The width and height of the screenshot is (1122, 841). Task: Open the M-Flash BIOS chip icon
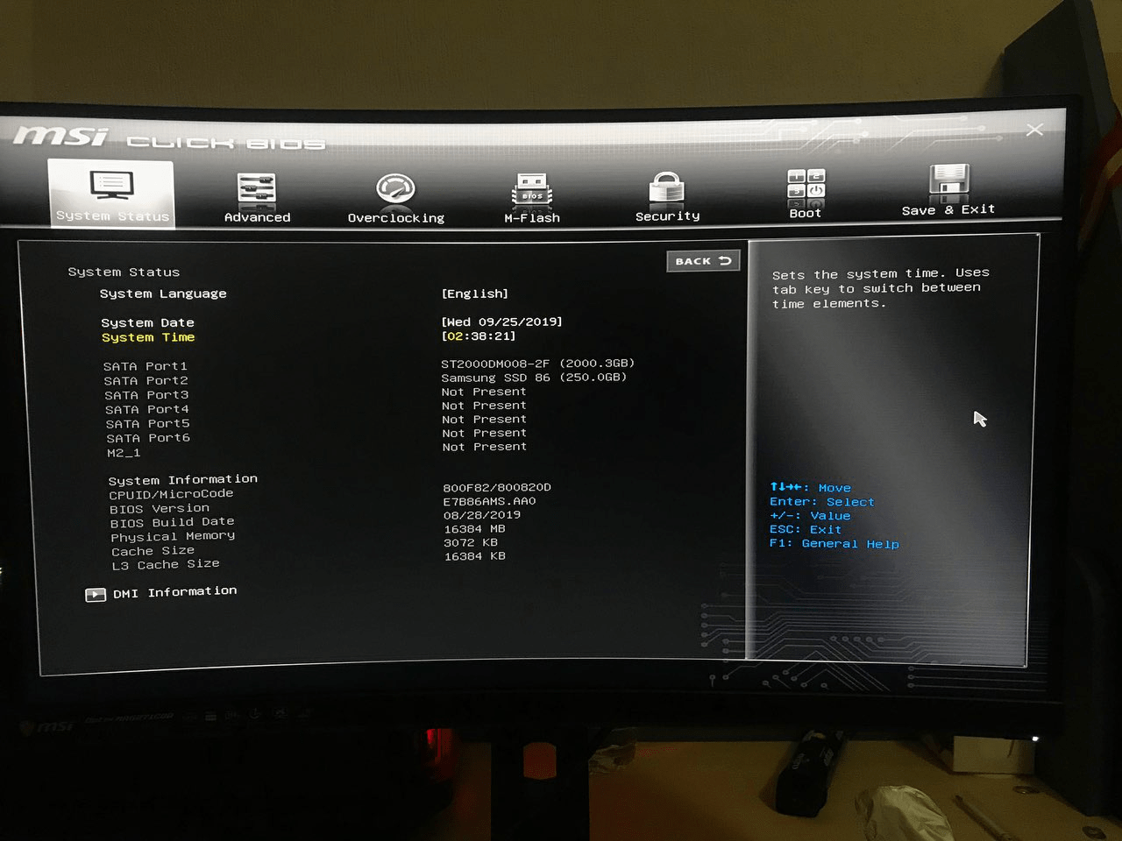coord(532,189)
